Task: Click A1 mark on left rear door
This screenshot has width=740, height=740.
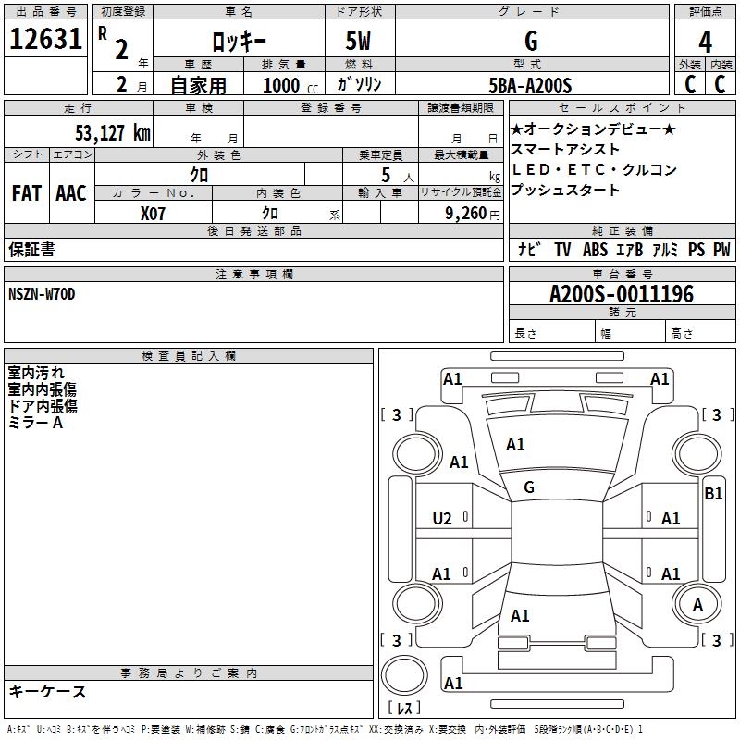Action: (x=441, y=574)
